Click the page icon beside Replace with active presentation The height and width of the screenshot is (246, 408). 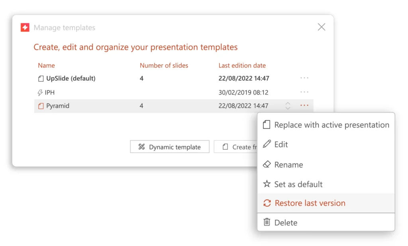coord(267,124)
